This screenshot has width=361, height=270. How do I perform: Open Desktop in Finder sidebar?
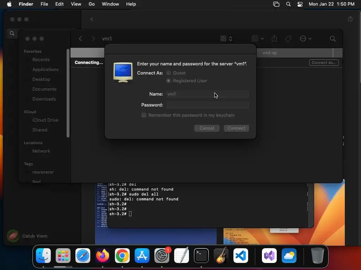click(x=41, y=79)
